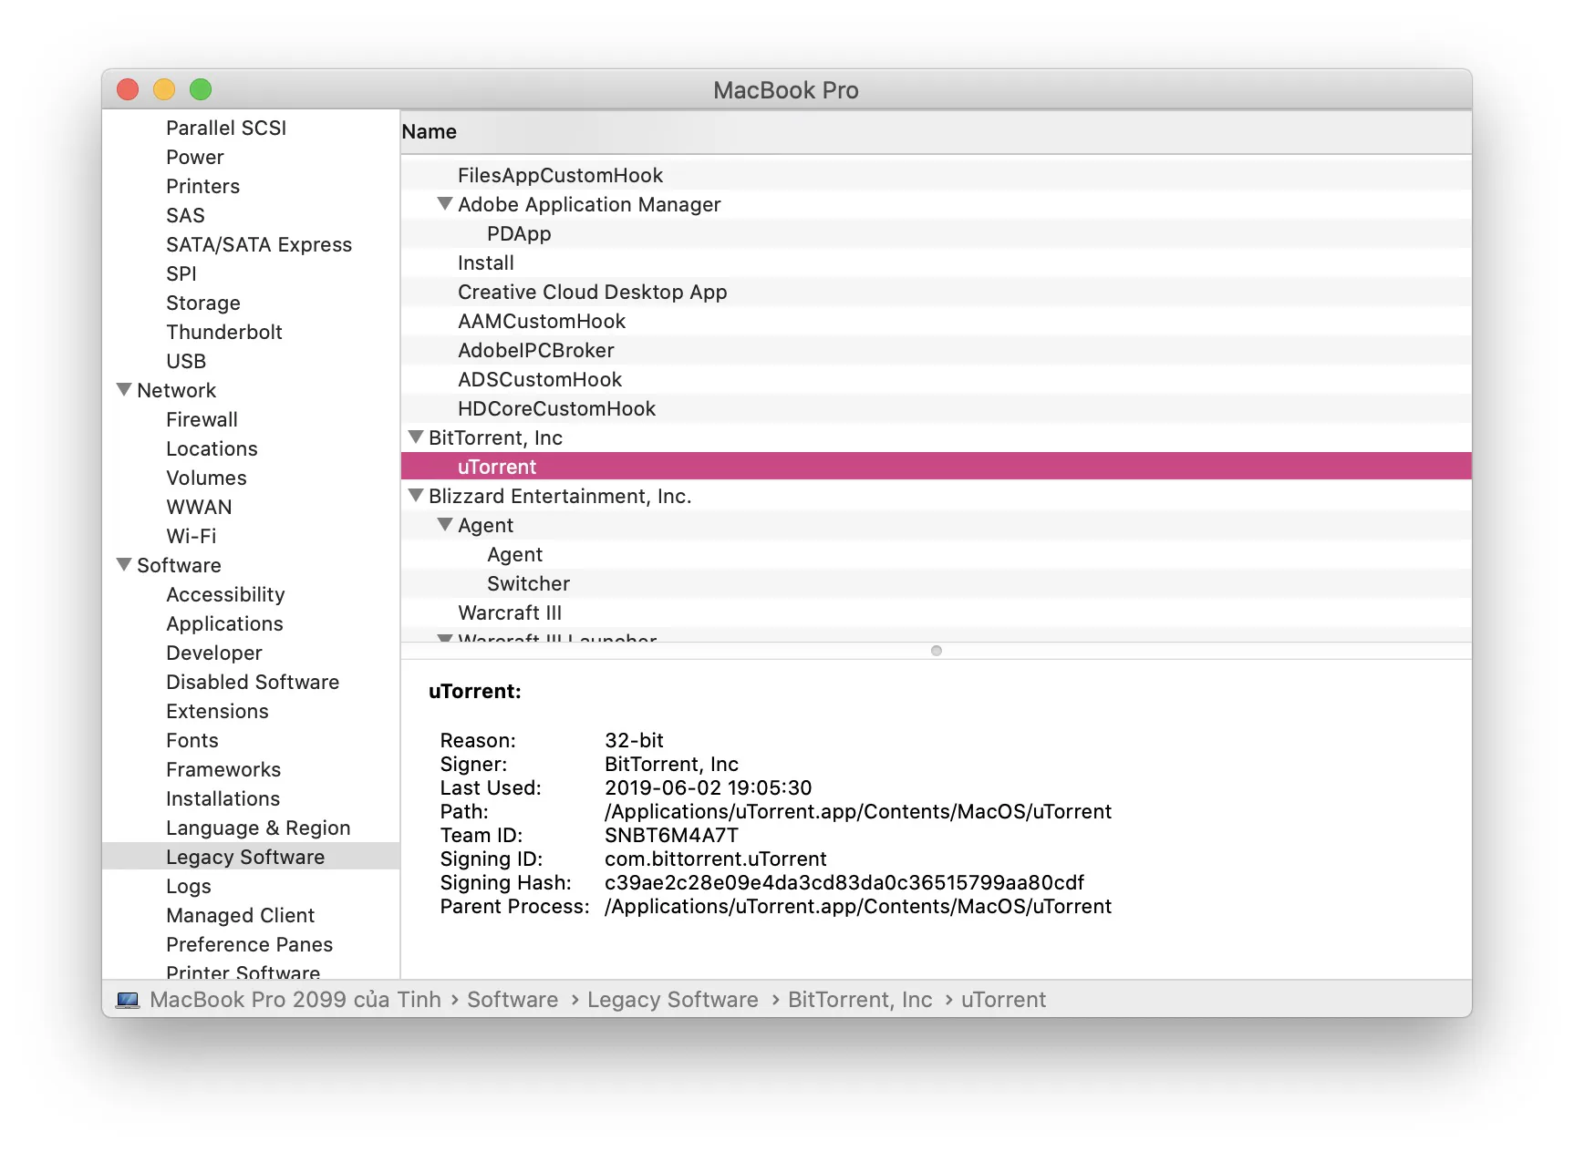
Task: Select the Switcher row
Action: point(936,583)
